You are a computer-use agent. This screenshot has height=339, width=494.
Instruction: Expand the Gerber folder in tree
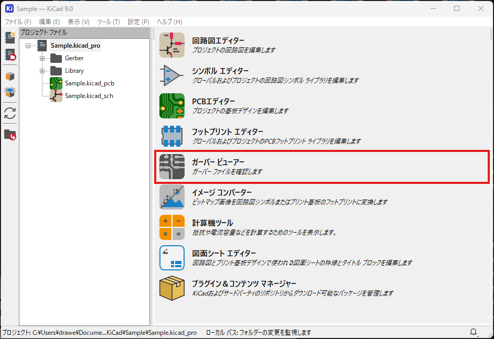click(x=42, y=58)
